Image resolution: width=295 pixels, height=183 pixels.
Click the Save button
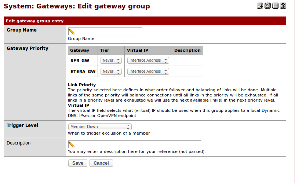(x=78, y=163)
